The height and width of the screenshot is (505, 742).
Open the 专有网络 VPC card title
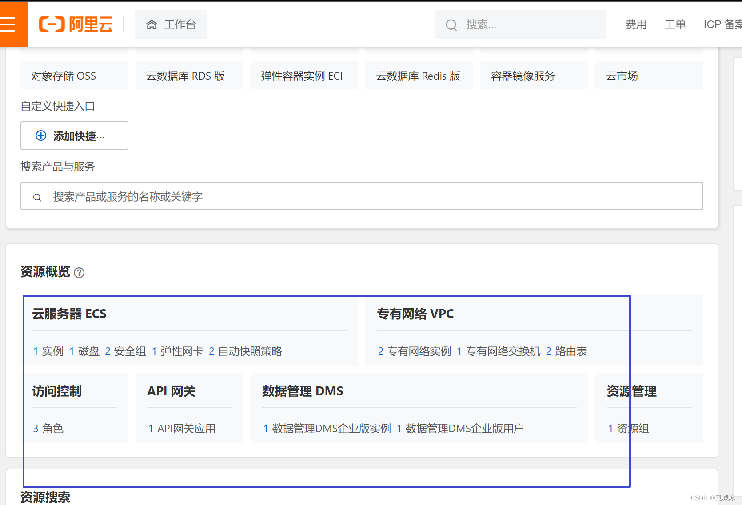coord(415,314)
